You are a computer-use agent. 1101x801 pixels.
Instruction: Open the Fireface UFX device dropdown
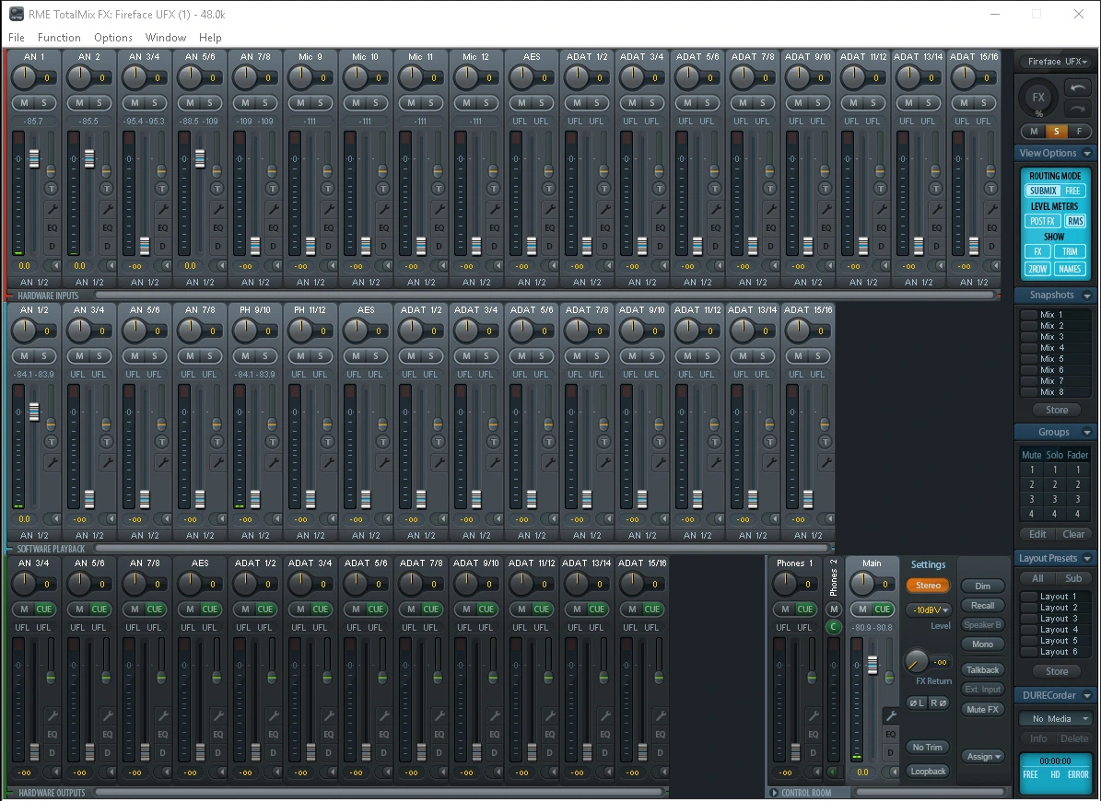click(x=1057, y=62)
